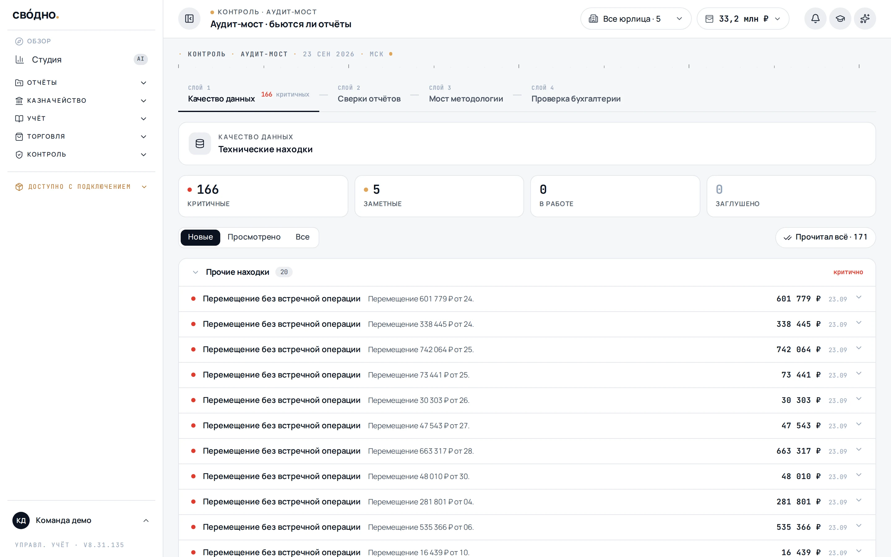Click the 20 count badge
This screenshot has height=557, width=891.
point(284,272)
